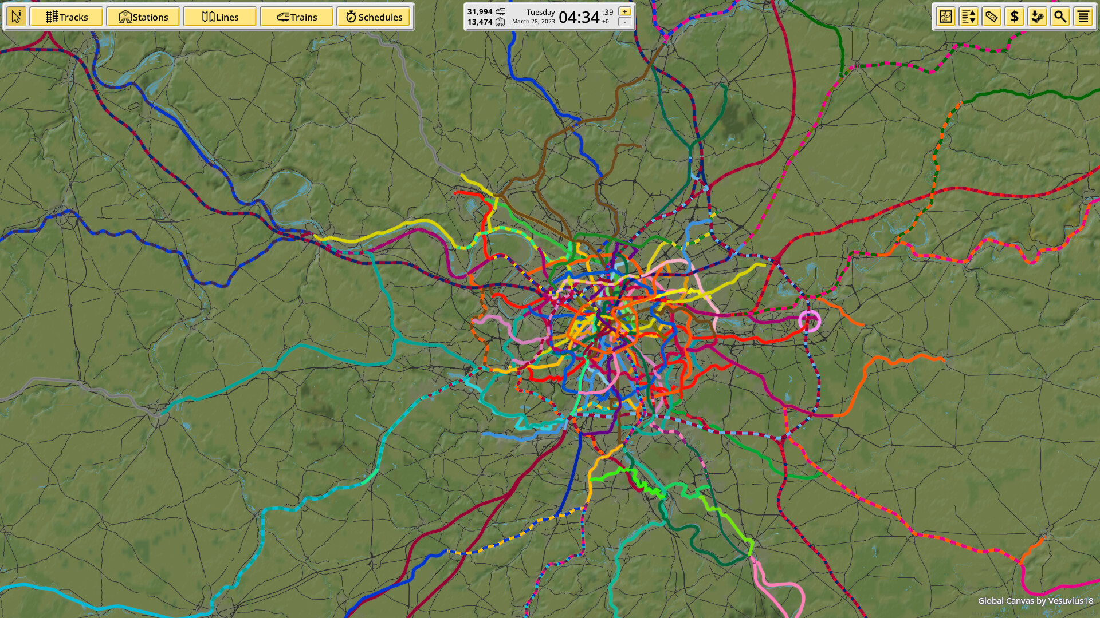Increase simulation speed with the plus button
This screenshot has height=618, width=1100.
pyautogui.click(x=624, y=10)
